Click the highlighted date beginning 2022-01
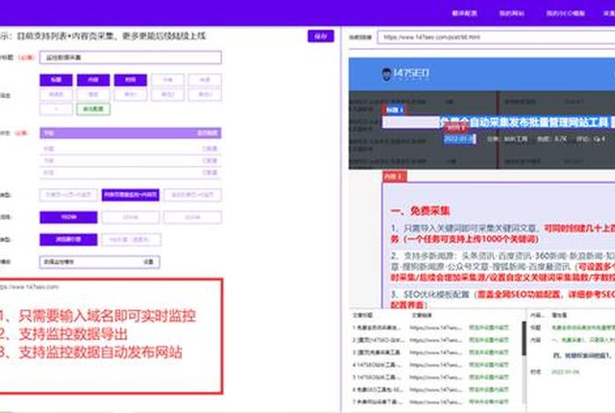Image resolution: width=615 pixels, height=413 pixels. tap(459, 139)
